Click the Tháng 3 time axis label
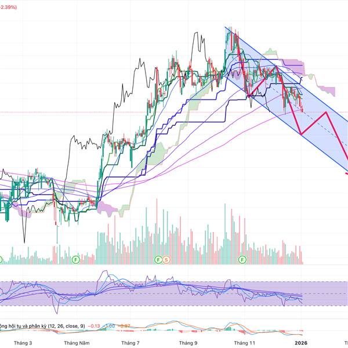 pyautogui.click(x=23, y=343)
